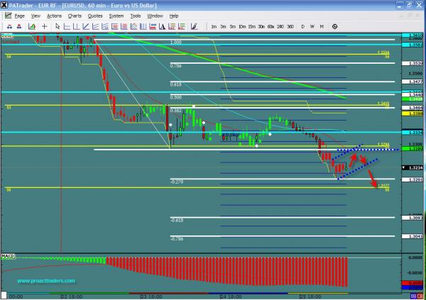Switch to 1m timeframe
Image resolution: width=426 pixels, height=300 pixels.
pyautogui.click(x=213, y=26)
